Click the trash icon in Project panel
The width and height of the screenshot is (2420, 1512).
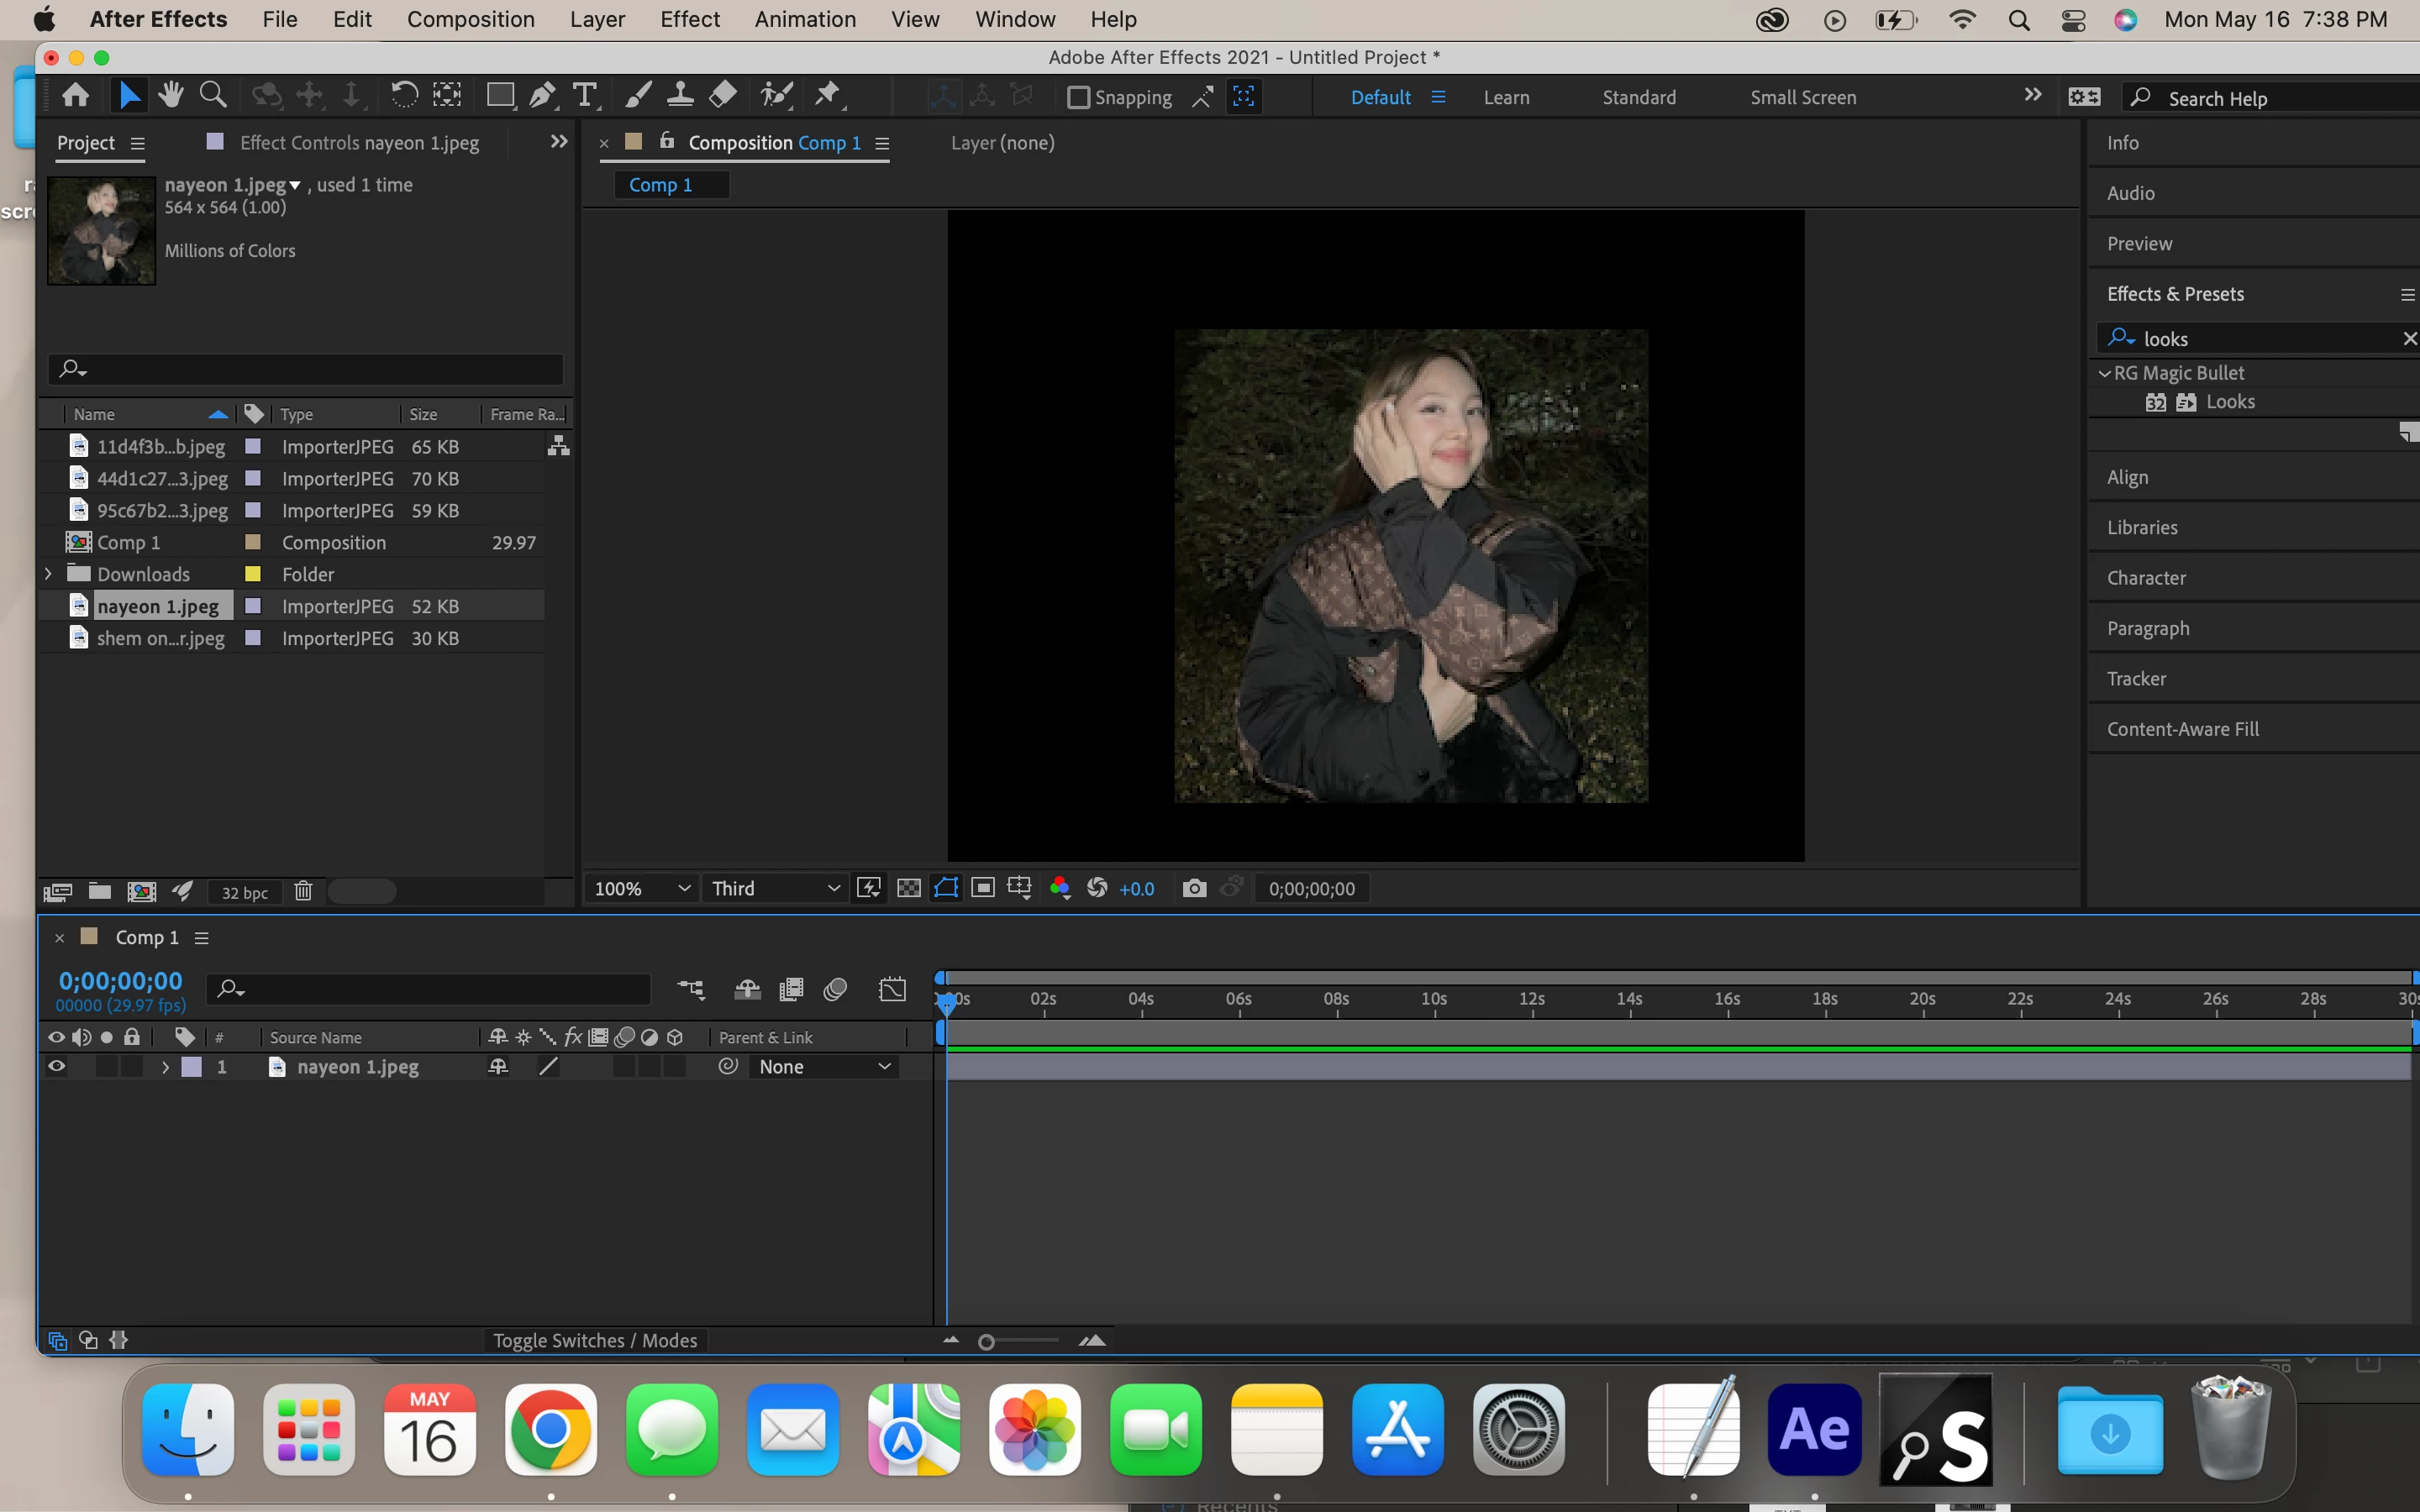click(x=304, y=891)
